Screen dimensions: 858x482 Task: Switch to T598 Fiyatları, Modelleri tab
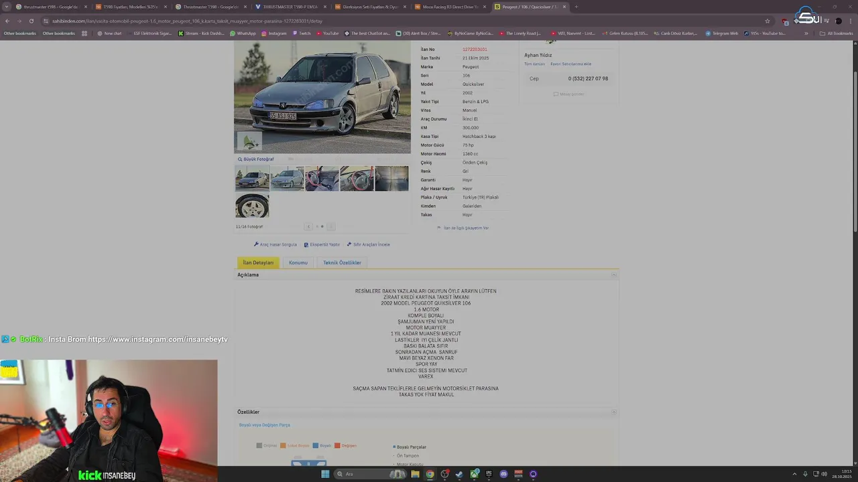click(131, 7)
